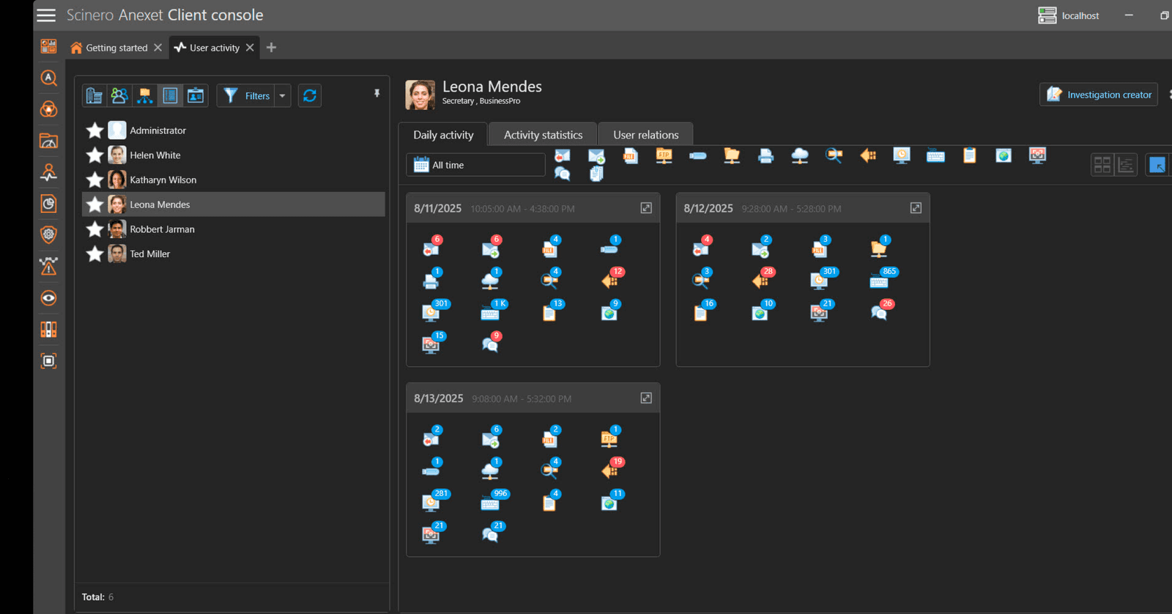Screen dimensions: 1172x614
Task: Select the Daily activity tab
Action: point(443,135)
